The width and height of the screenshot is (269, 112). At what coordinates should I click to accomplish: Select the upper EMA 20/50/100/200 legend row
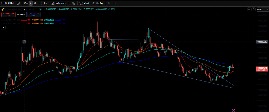tap(34, 20)
